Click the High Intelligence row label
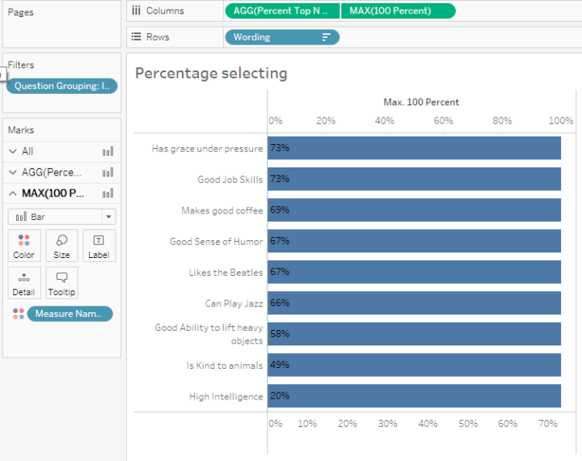The width and height of the screenshot is (582, 461). 226,396
